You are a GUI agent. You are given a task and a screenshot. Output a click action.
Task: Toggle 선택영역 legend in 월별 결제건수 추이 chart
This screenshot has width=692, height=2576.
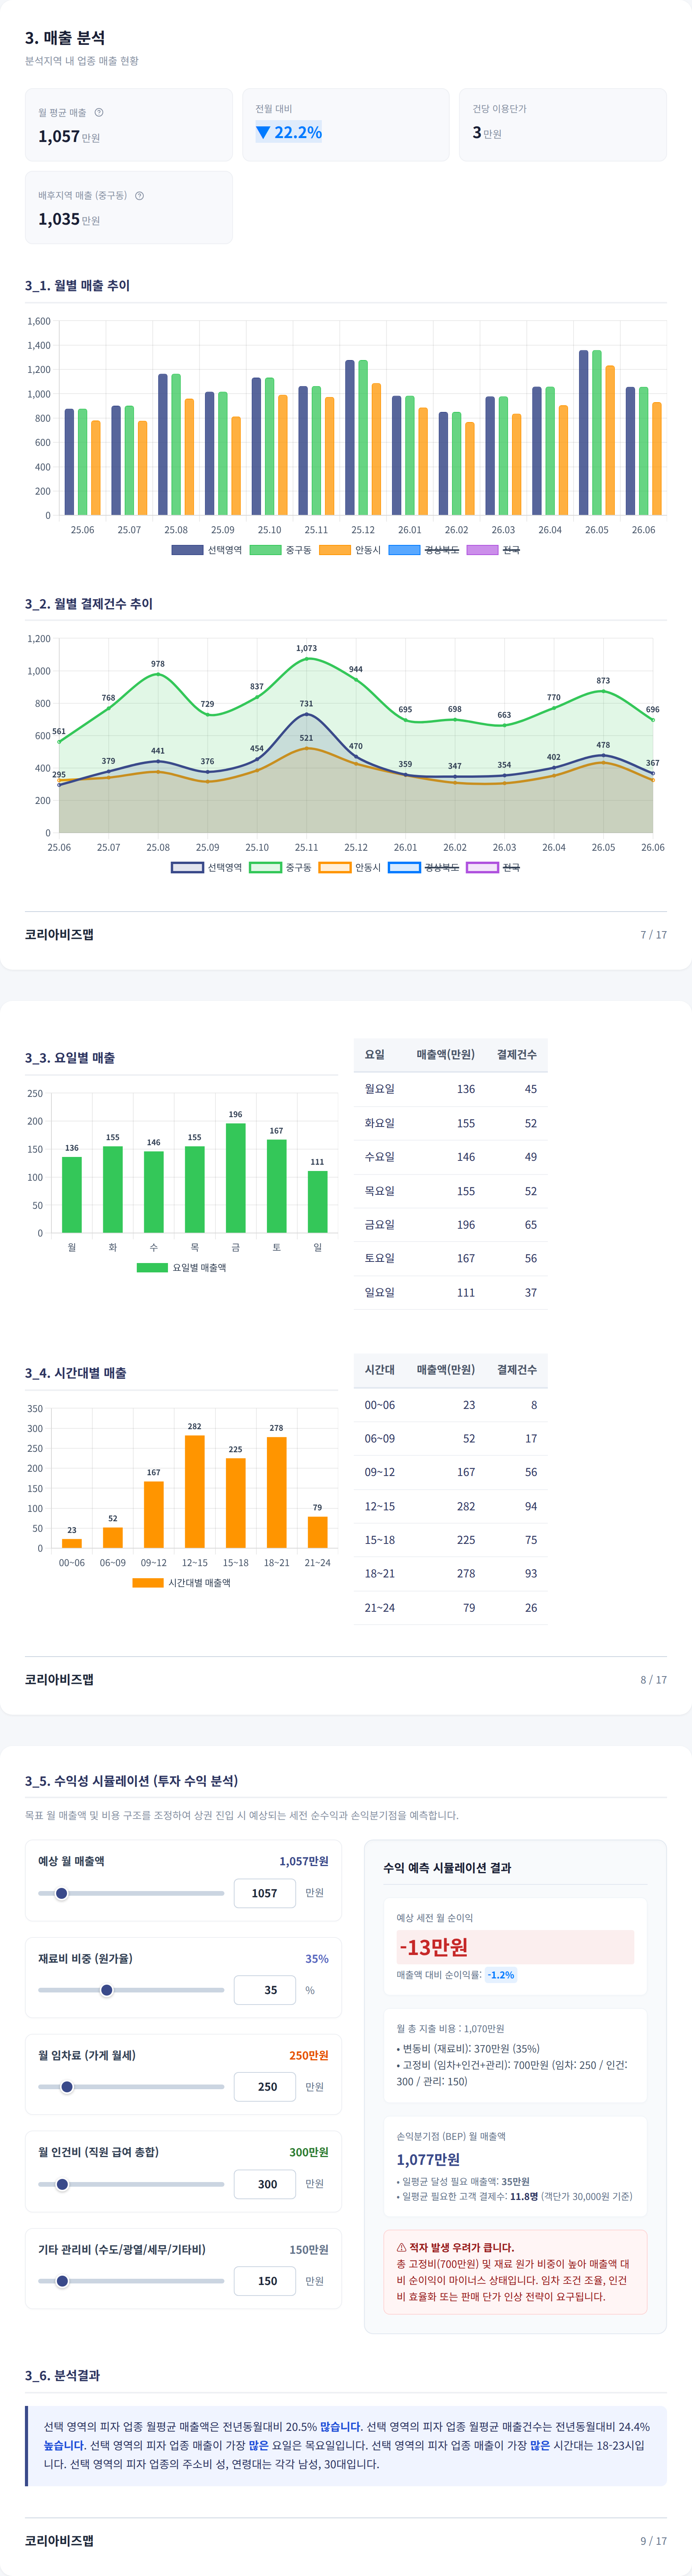point(207,867)
